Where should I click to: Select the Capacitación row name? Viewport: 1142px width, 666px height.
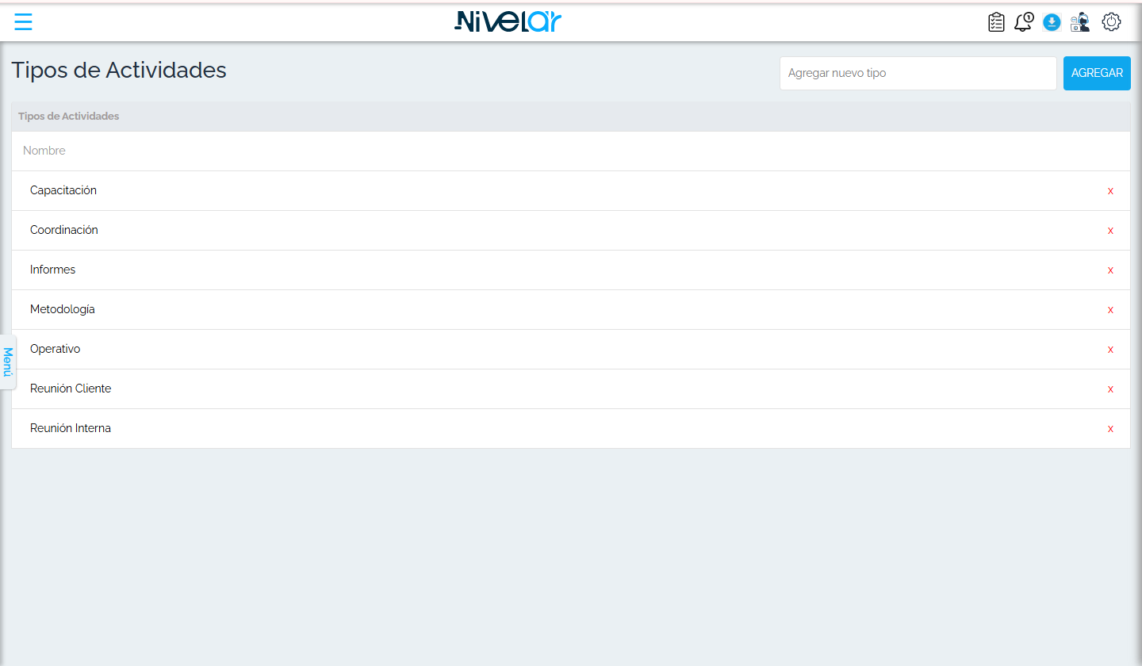[63, 190]
